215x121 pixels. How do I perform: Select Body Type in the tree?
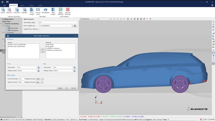click(x=6, y=22)
